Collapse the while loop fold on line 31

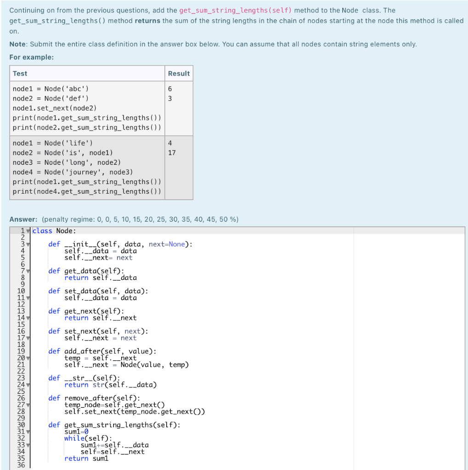pos(28,432)
